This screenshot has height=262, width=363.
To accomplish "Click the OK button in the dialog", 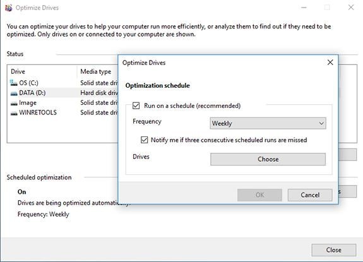I will (x=259, y=195).
